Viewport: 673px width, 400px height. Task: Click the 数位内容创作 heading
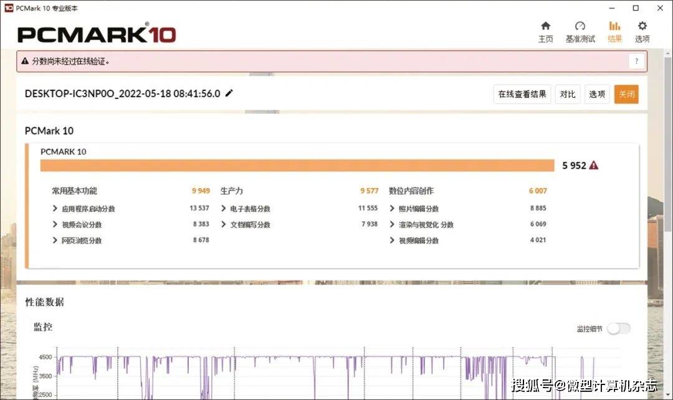click(411, 191)
